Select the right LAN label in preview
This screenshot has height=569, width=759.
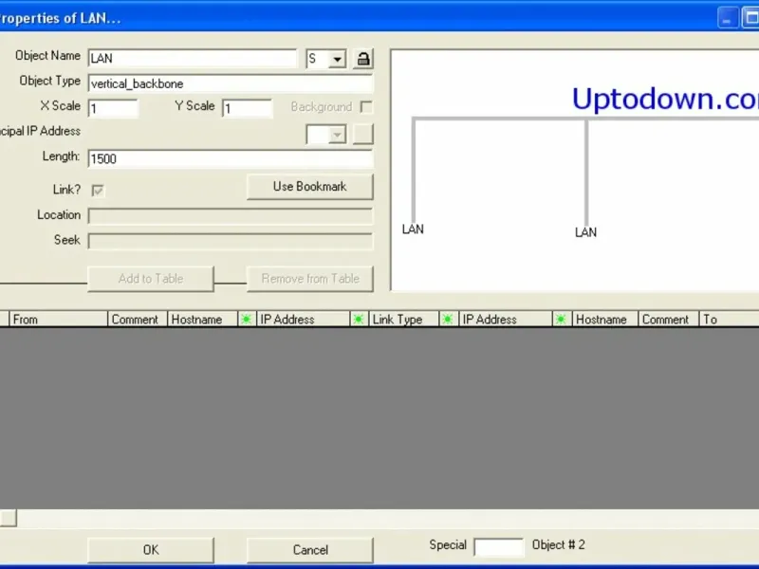click(x=585, y=232)
